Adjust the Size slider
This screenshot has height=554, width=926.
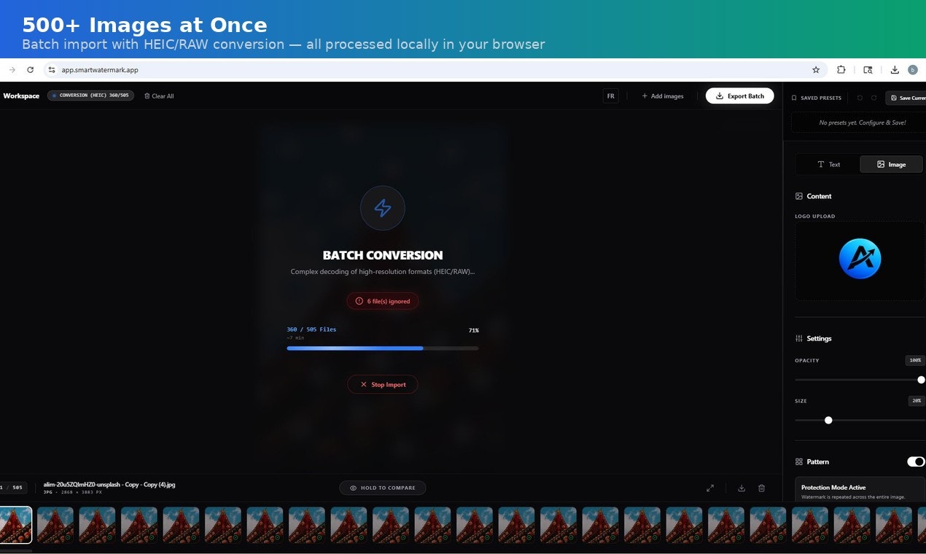(860, 420)
